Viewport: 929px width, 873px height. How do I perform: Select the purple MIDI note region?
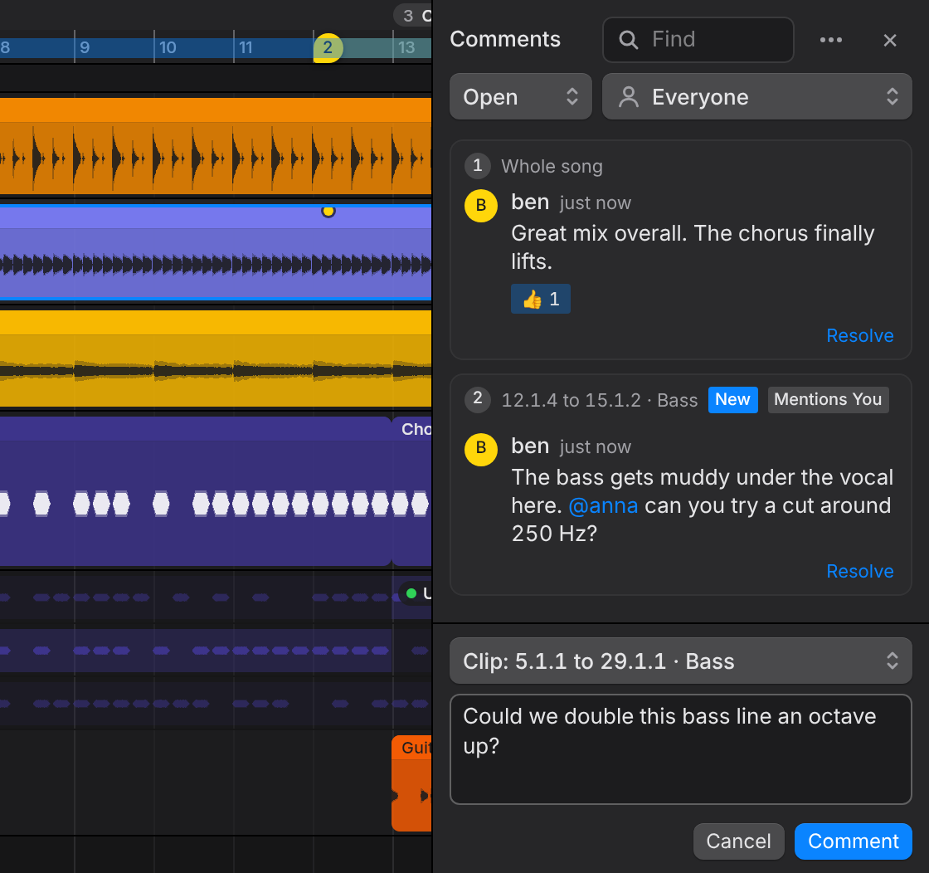click(196, 491)
